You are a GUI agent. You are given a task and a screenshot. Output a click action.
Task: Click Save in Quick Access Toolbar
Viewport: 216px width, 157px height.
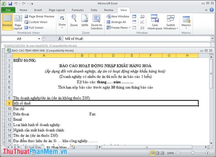(x=10, y=4)
